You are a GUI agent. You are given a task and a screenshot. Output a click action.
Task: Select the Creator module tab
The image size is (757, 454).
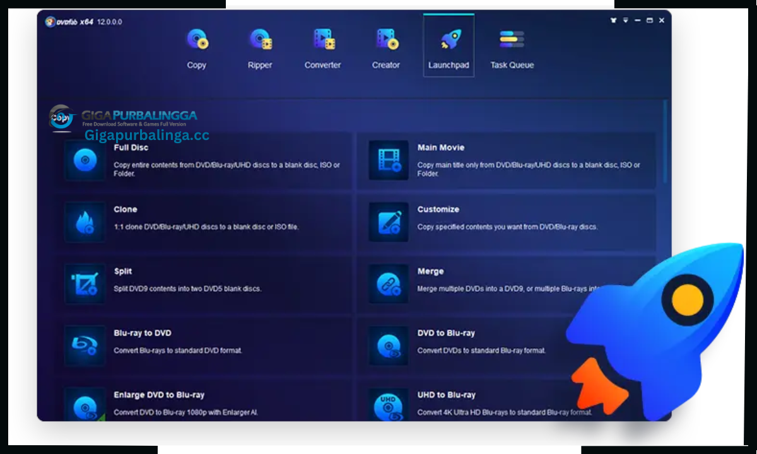click(386, 48)
